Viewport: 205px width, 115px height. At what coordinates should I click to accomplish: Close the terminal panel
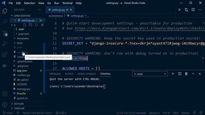200,74
